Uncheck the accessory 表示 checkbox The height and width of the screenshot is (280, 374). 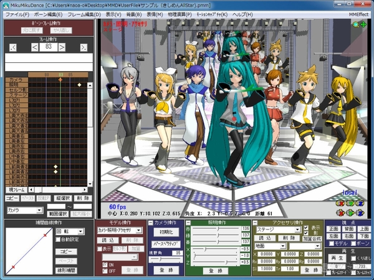point(306,228)
